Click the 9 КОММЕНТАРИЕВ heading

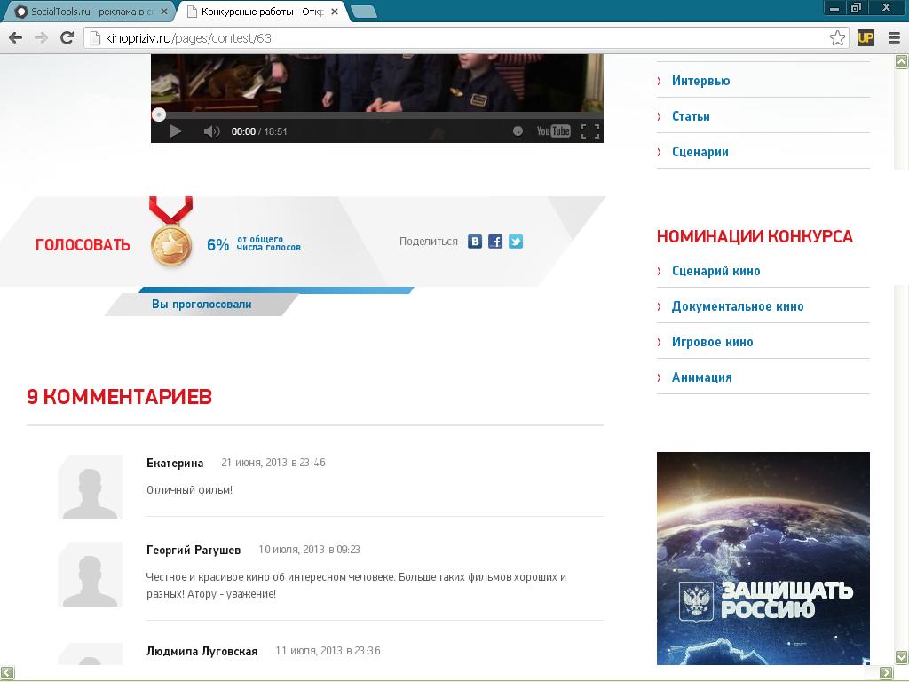pyautogui.click(x=120, y=397)
